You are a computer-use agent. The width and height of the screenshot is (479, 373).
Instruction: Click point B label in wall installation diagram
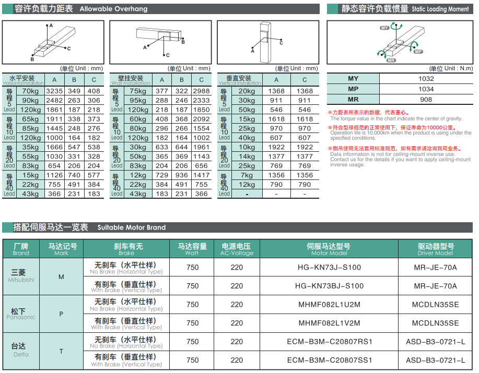coord(183,42)
